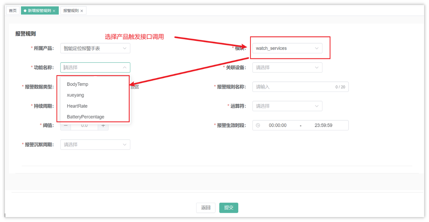Decrease the 阈值 value with minus button
The image size is (429, 222).
coord(66,125)
